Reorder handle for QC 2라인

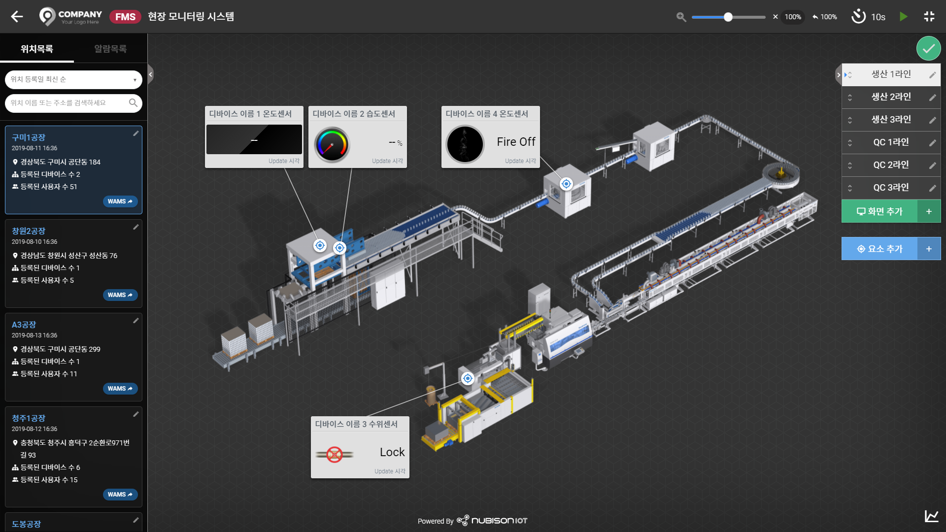850,166
